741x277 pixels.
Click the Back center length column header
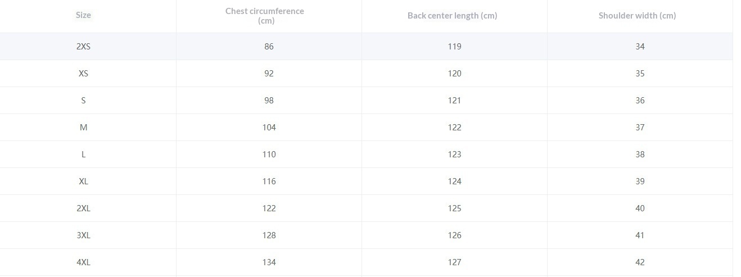452,16
